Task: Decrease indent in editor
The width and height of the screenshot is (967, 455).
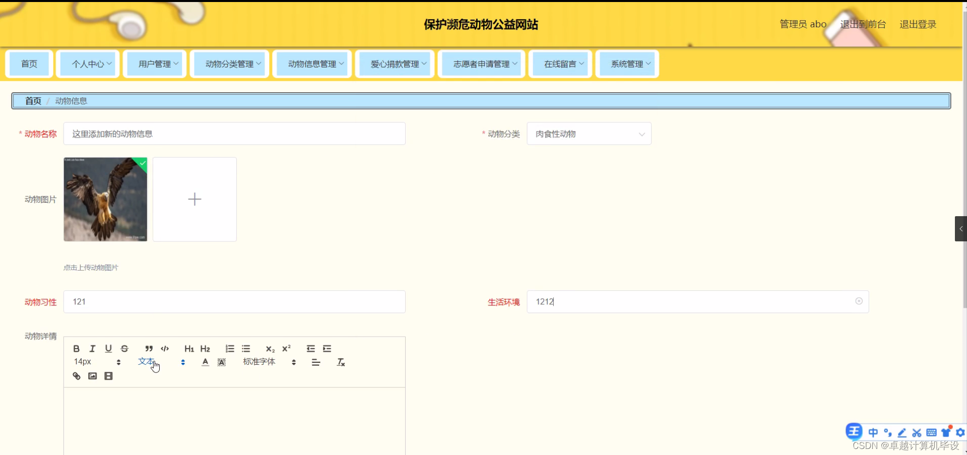Action: 311,349
